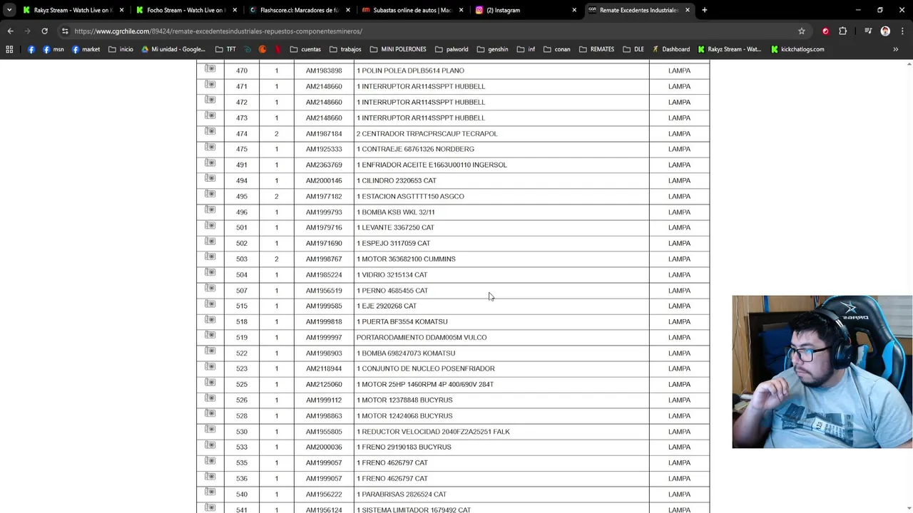Select text '1 PARABRISAS 2826524 CAT'
The width and height of the screenshot is (913, 513).
tap(402, 494)
